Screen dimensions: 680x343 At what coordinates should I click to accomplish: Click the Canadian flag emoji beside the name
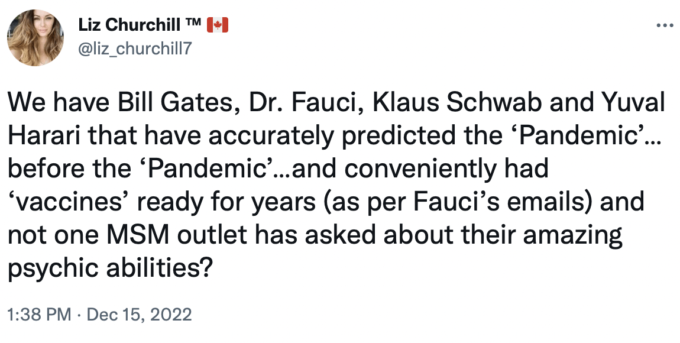[217, 25]
